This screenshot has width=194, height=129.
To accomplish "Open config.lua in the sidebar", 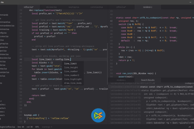I will (x=3, y=33).
